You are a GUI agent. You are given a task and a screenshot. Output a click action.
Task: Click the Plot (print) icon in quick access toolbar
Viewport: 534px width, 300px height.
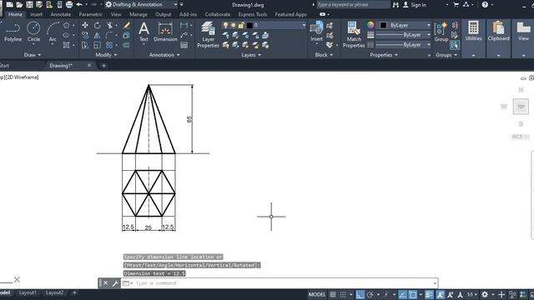(x=69, y=5)
